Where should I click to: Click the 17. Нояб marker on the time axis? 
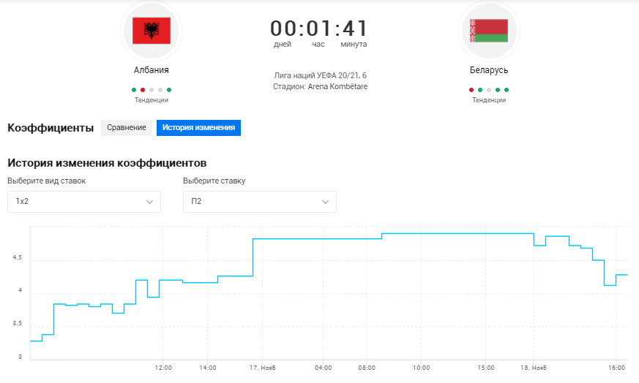coord(263,368)
